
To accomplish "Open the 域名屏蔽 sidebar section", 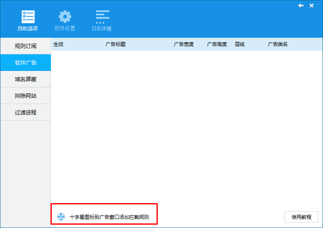I will [26, 79].
